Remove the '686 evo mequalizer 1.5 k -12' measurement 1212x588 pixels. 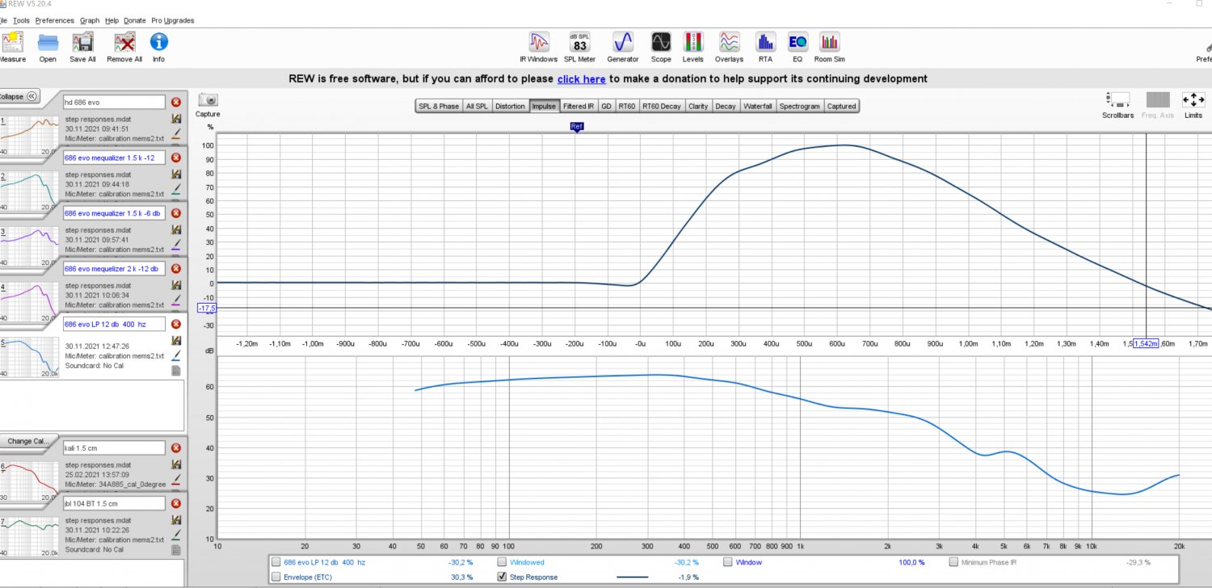pos(176,157)
